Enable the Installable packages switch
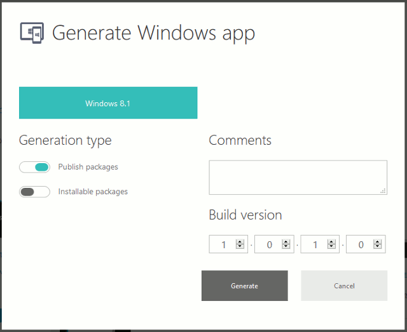The width and height of the screenshot is (407, 332). coord(34,192)
